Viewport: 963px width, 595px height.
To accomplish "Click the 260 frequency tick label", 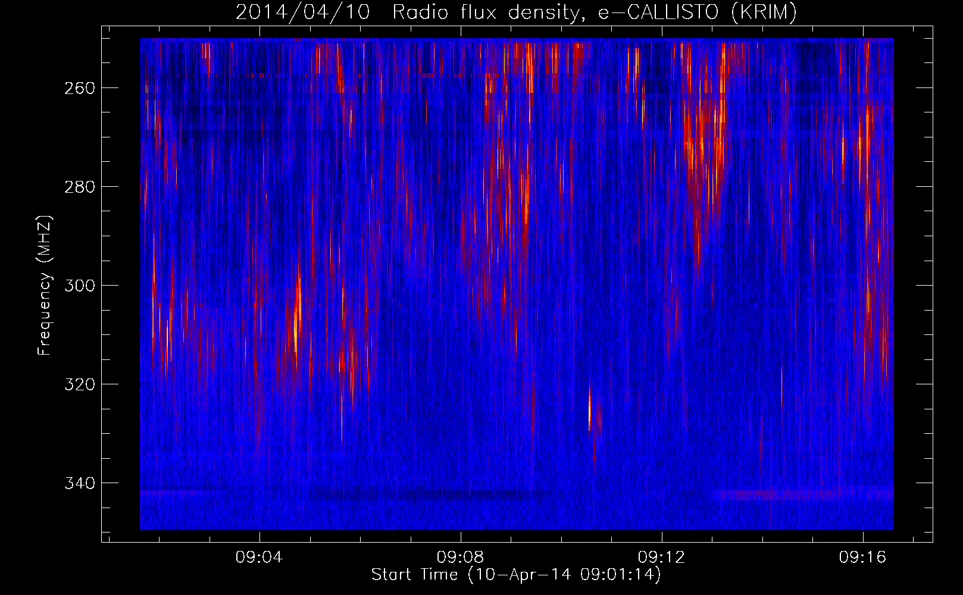I will point(80,88).
